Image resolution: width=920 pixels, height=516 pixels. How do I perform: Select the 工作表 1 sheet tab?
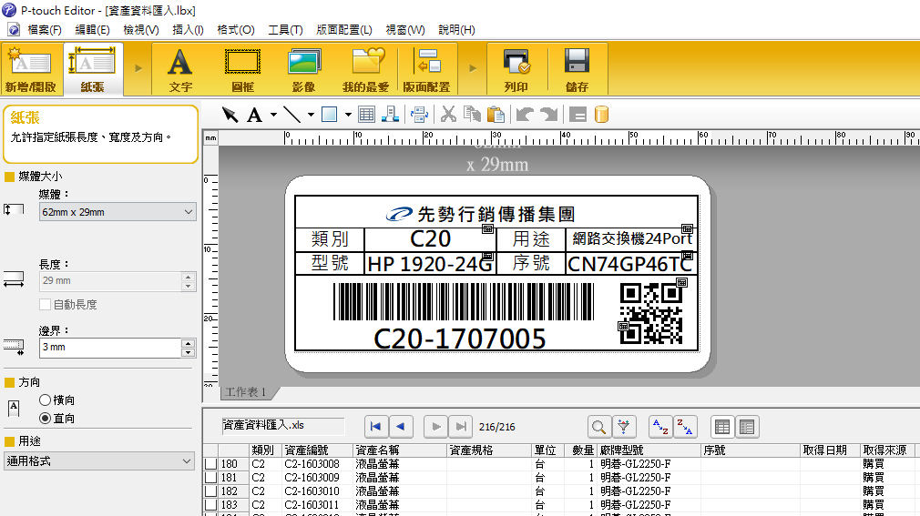246,392
